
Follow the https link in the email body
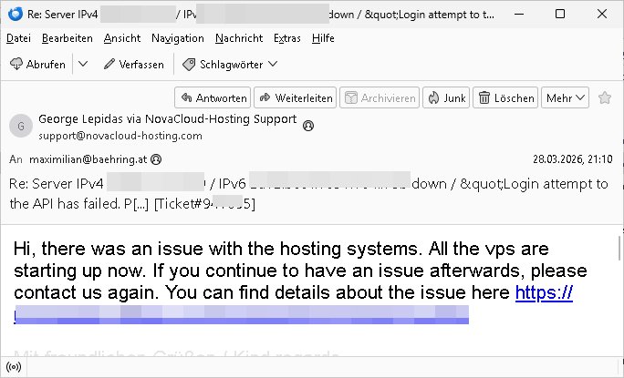pos(545,293)
